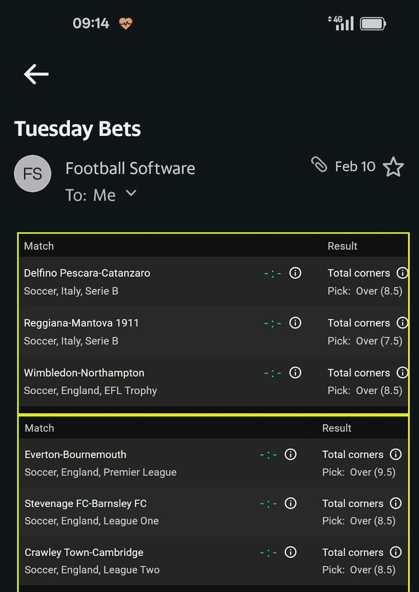The height and width of the screenshot is (592, 419).
Task: Expand recipient details next to To: Me
Action: coord(131,193)
